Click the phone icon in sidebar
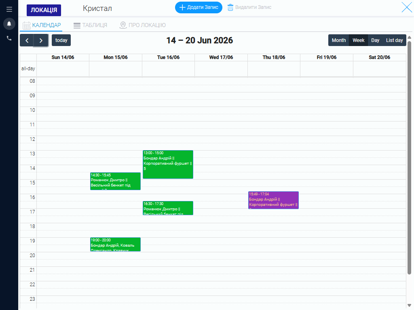 coord(9,38)
